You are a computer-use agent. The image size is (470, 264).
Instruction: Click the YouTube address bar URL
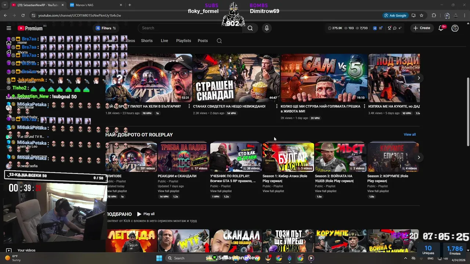[x=80, y=15]
